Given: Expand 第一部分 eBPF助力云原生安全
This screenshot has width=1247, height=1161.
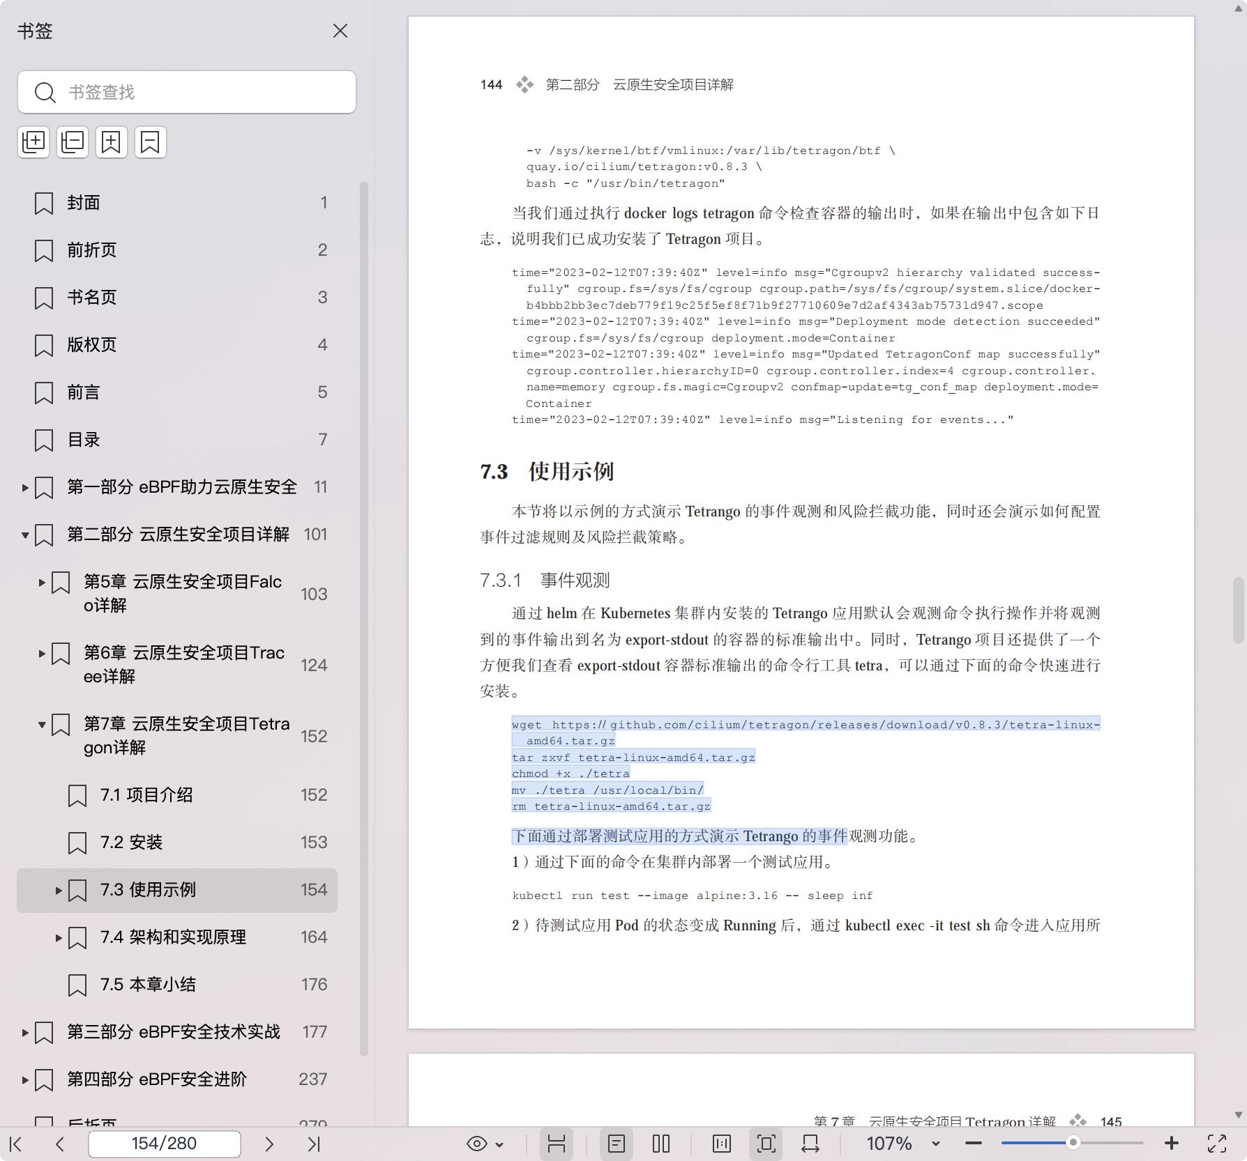Looking at the screenshot, I should point(25,487).
